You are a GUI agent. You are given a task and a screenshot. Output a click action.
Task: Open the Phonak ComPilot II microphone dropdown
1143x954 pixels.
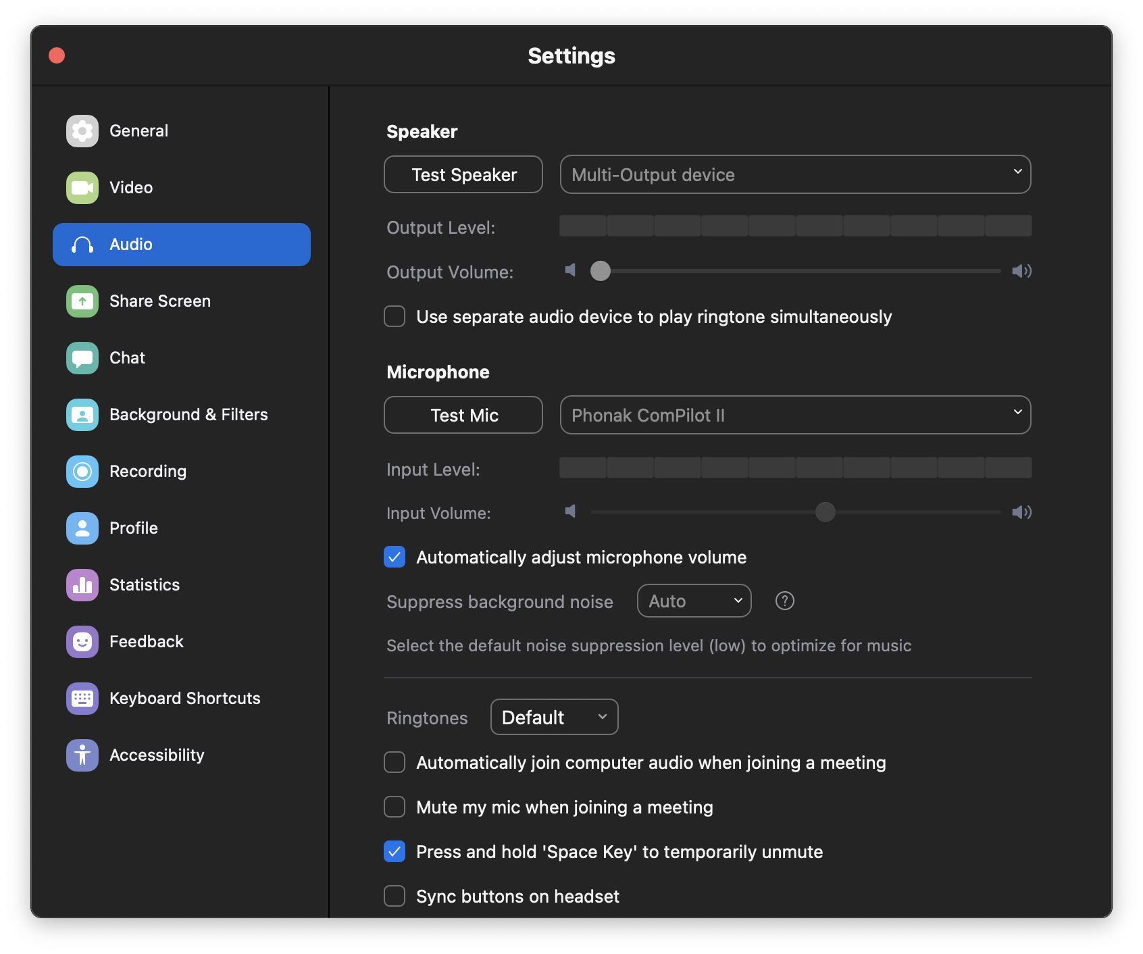click(796, 415)
